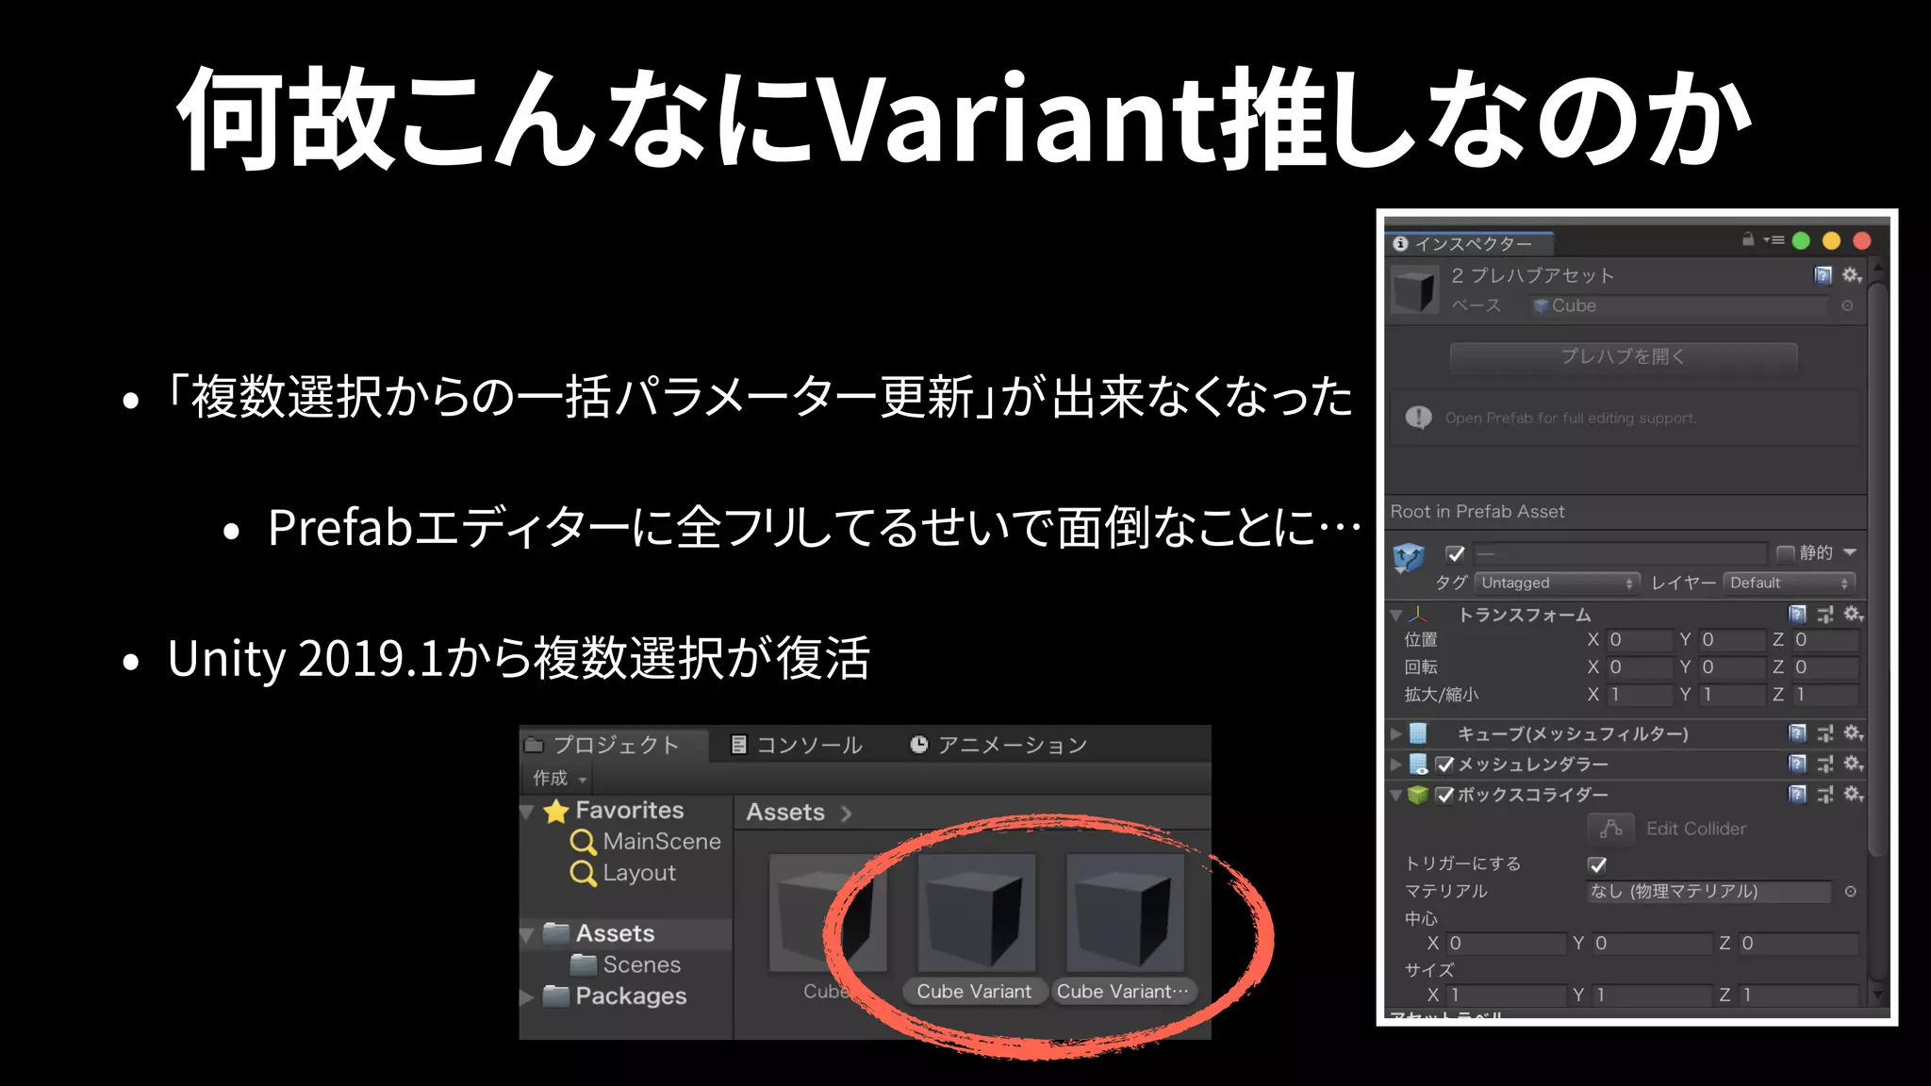Image resolution: width=1931 pixels, height=1086 pixels.
Task: Switch to the コンソール tab
Action: [x=797, y=746]
